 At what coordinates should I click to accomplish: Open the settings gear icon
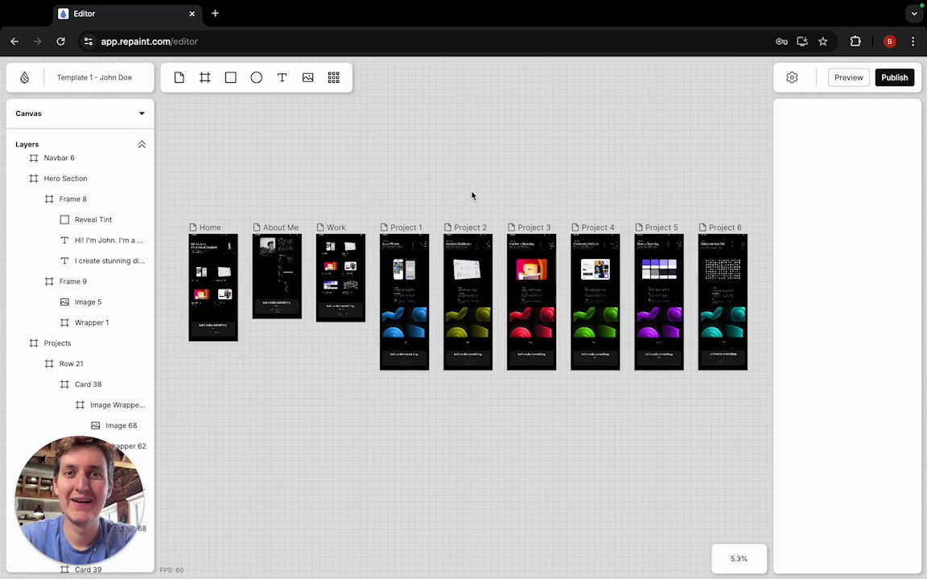pyautogui.click(x=792, y=77)
